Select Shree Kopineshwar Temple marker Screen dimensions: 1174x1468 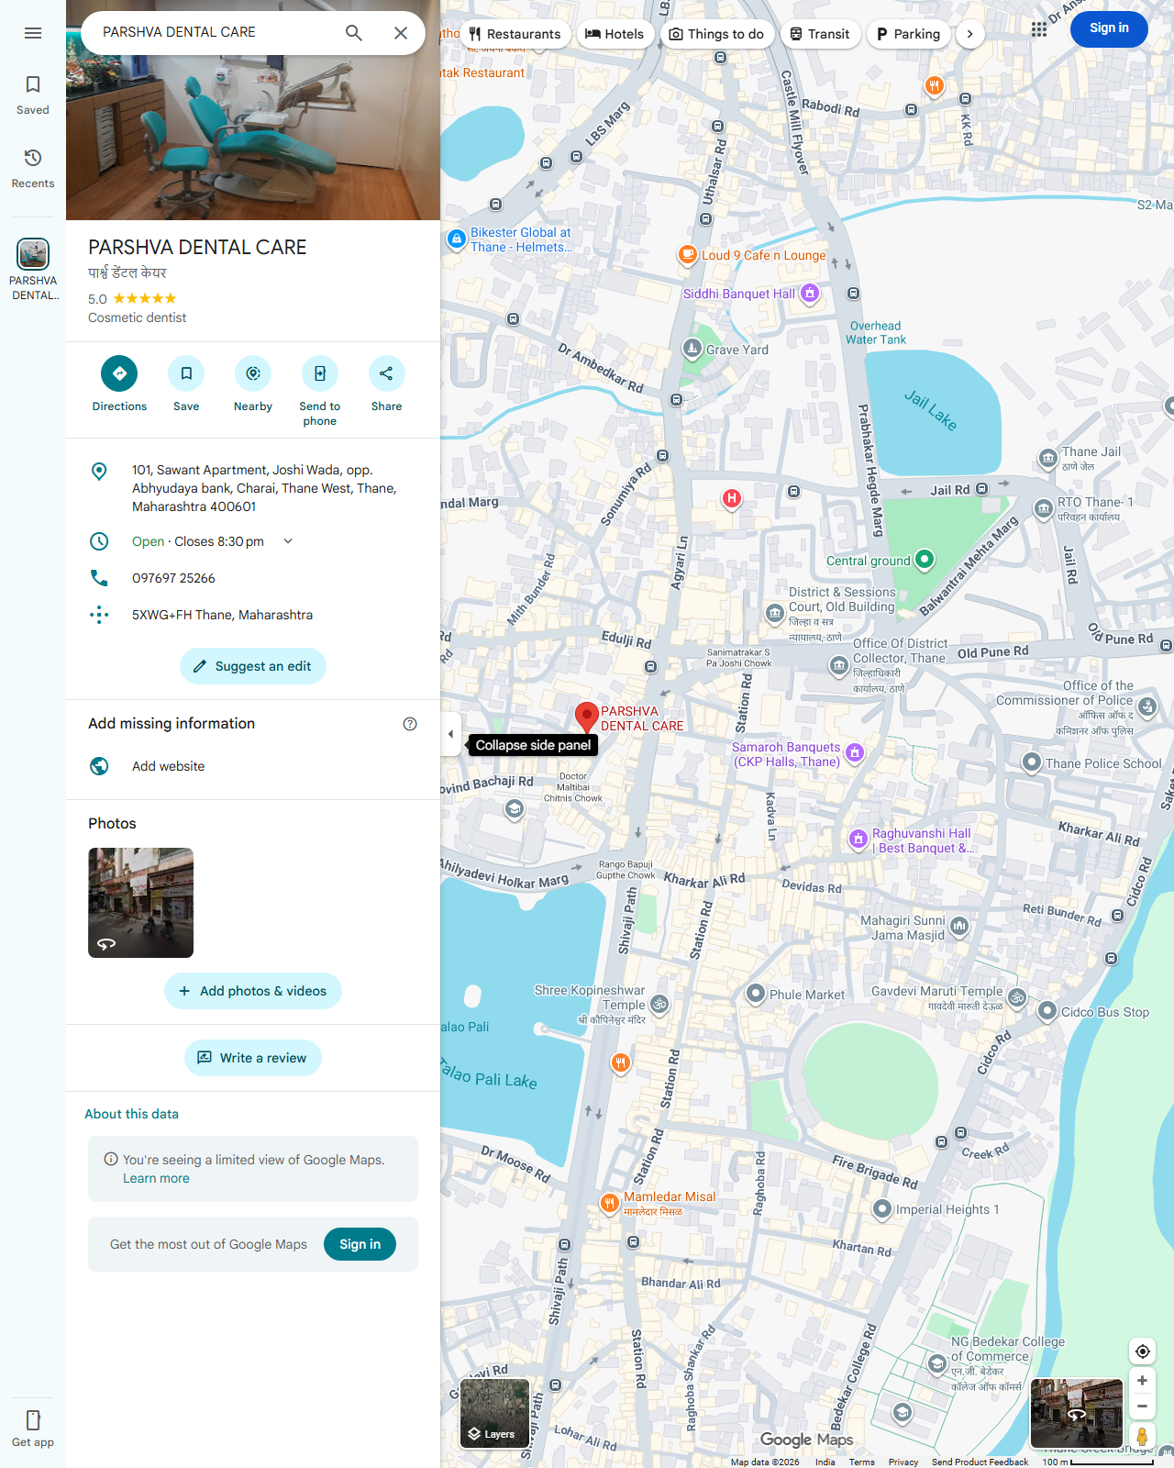pos(659,1005)
